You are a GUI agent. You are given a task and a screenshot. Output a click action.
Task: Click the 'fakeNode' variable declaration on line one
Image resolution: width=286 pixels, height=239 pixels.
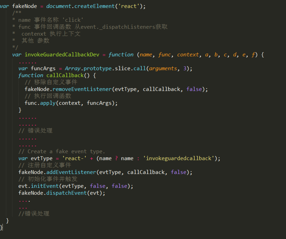(x=24, y=6)
